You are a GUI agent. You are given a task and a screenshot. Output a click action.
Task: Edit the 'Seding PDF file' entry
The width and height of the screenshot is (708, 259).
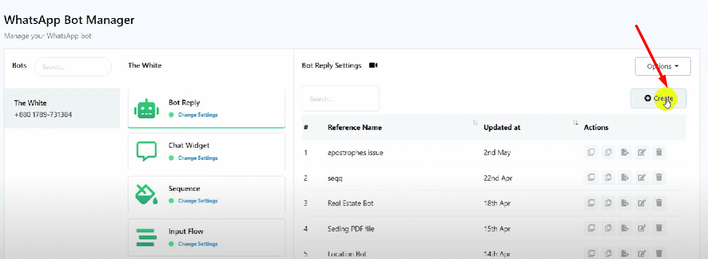642,229
